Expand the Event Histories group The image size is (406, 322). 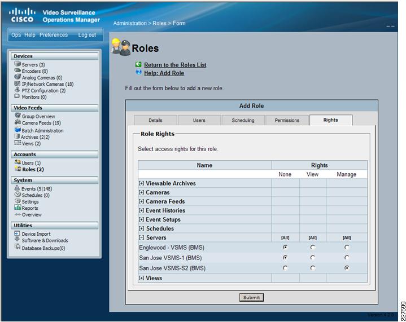point(141,210)
